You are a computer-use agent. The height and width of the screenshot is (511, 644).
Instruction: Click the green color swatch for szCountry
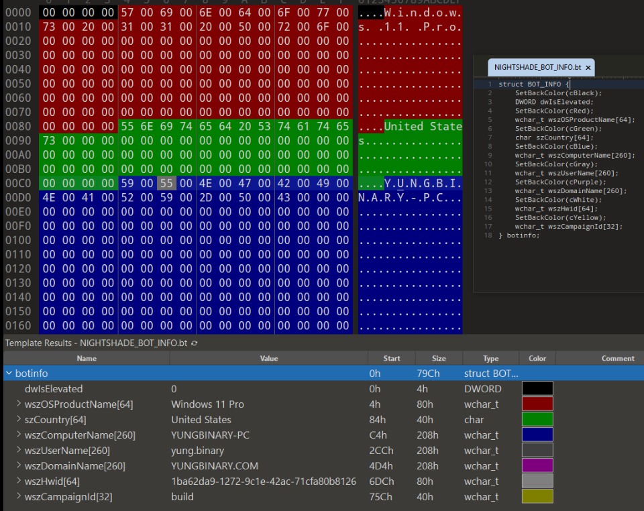[x=537, y=420]
